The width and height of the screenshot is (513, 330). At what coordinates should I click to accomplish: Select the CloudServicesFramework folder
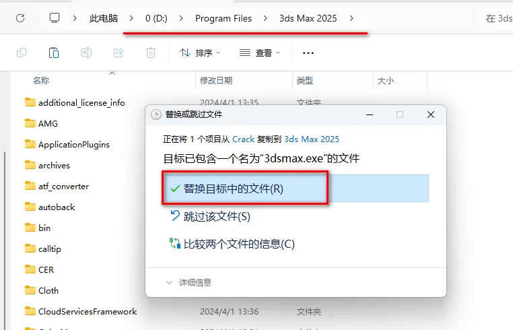tap(88, 311)
